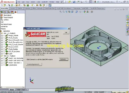Screen dimensions: 129x93
Task: Expand the Finish_Outside operation node
Action: (2, 38)
